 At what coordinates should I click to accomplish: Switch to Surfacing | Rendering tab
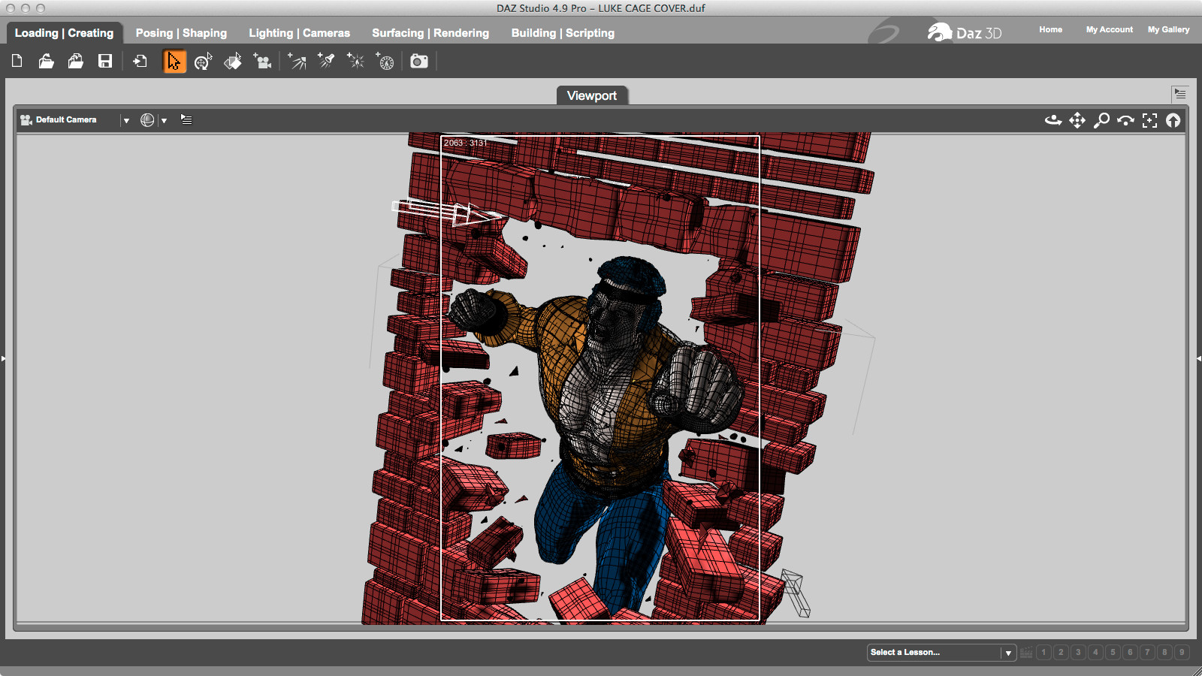point(430,33)
